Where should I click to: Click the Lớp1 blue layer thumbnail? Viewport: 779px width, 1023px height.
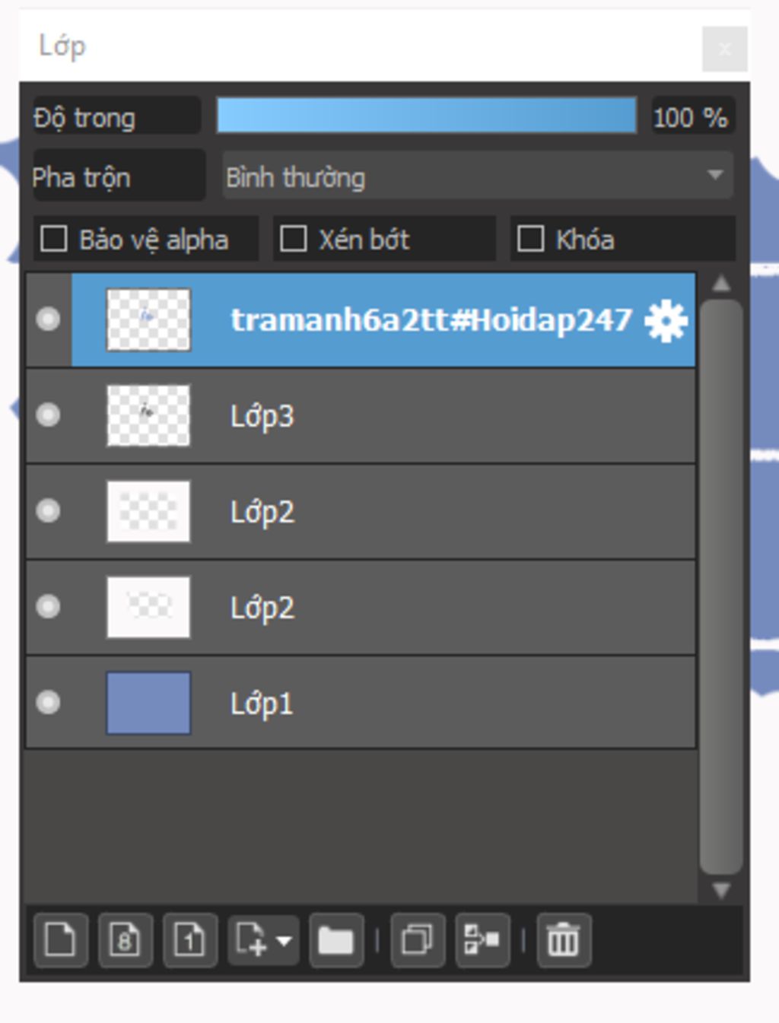click(148, 703)
